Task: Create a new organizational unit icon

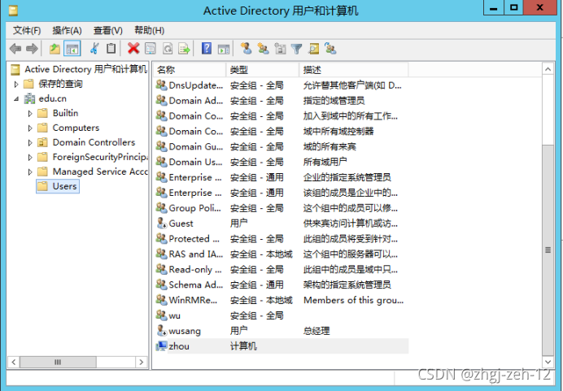Action: click(280, 49)
